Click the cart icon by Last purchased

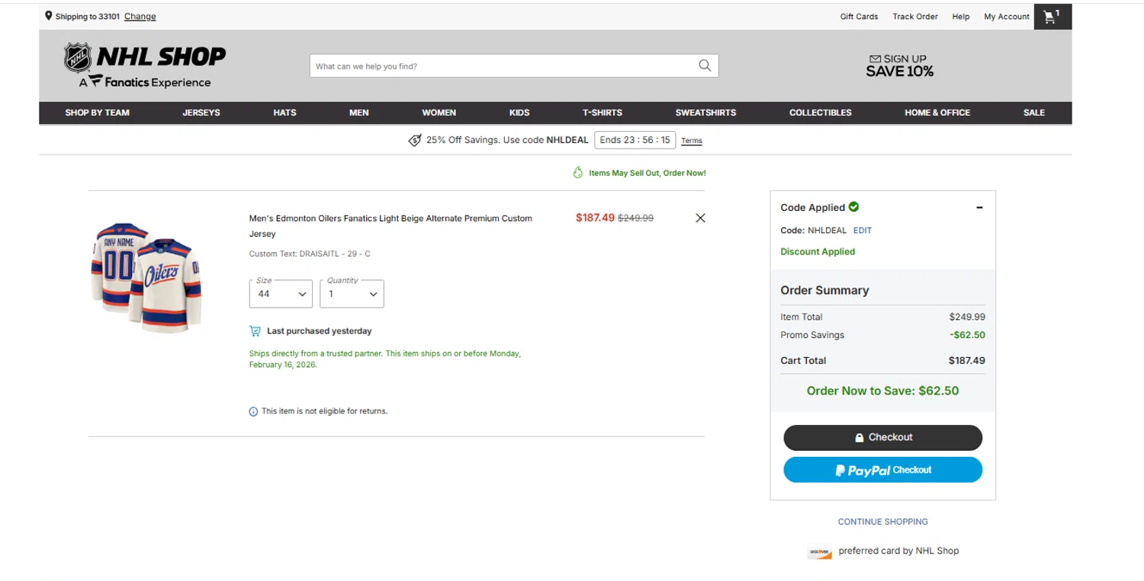click(255, 331)
